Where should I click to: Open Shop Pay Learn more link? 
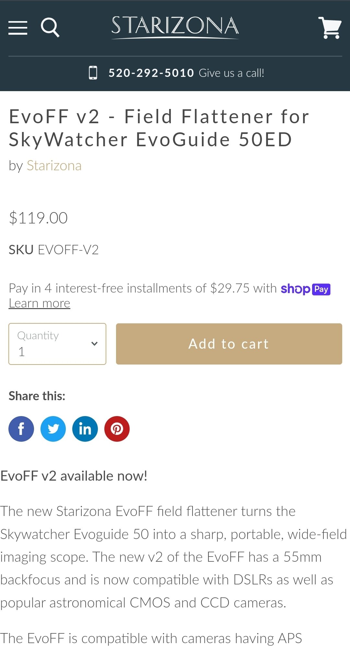[x=39, y=303]
